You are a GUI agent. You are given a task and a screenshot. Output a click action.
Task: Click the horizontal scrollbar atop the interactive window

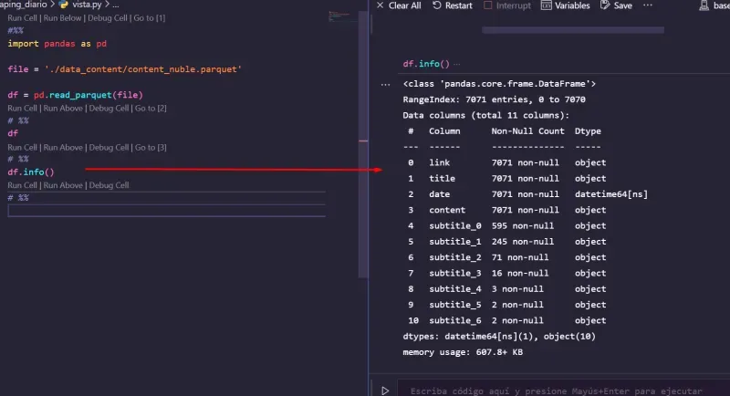click(x=573, y=30)
